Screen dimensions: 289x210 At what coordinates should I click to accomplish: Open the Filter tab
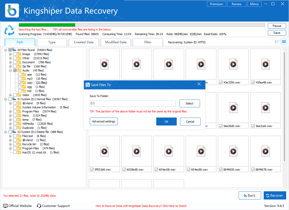148,42
